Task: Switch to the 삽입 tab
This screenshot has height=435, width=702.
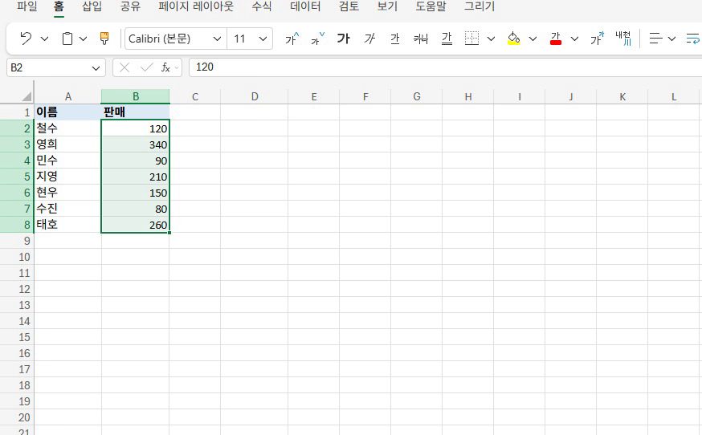Action: [x=92, y=6]
